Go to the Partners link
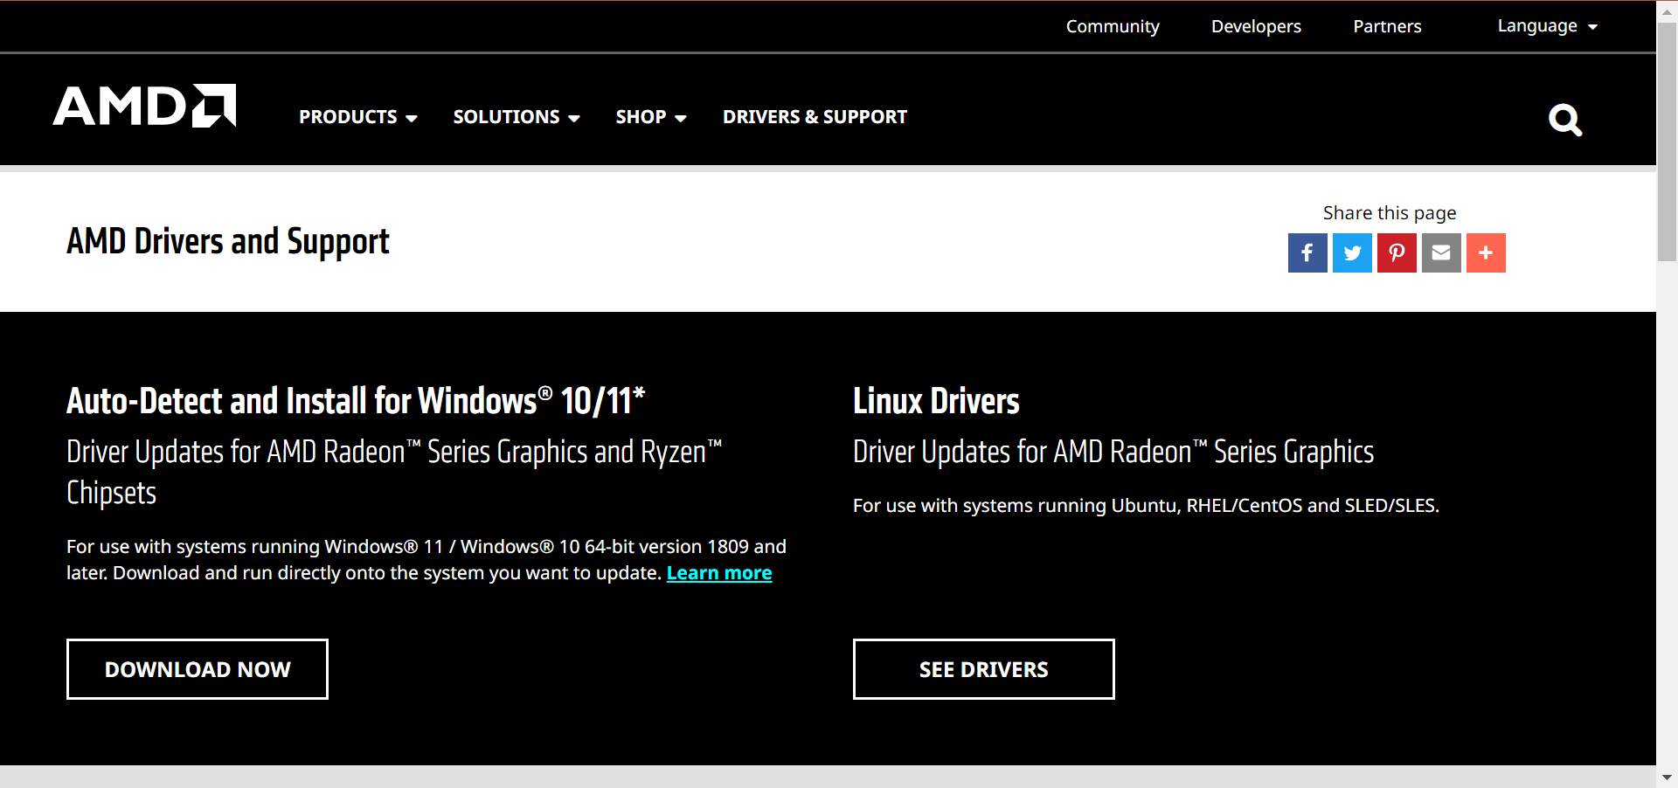 (1387, 26)
